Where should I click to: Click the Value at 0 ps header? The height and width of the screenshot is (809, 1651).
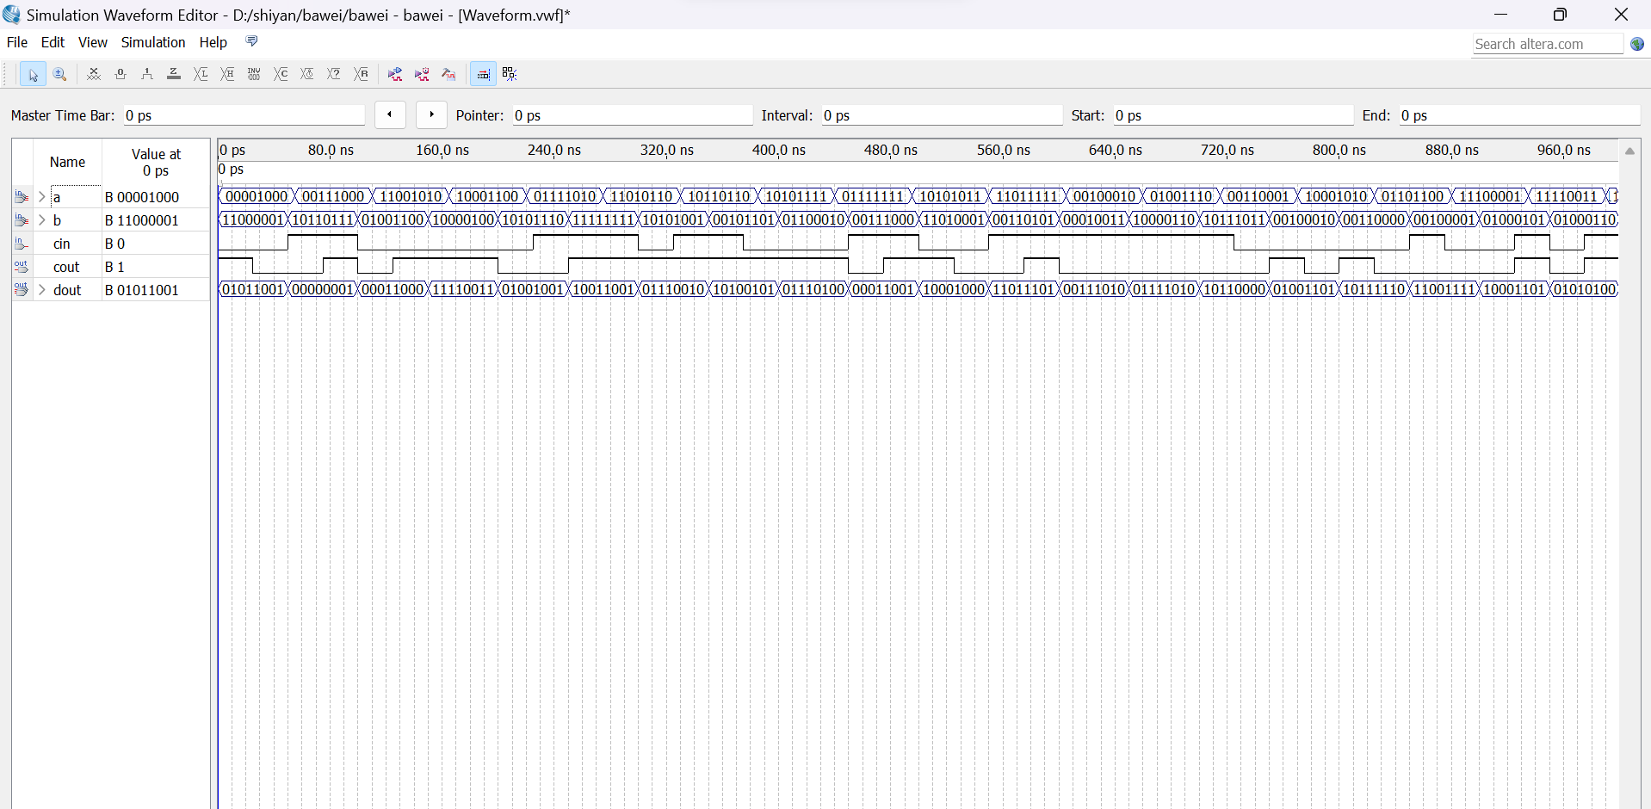point(156,162)
